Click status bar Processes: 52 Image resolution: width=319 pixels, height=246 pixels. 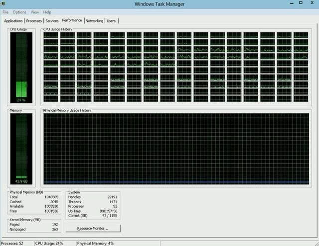click(12, 244)
